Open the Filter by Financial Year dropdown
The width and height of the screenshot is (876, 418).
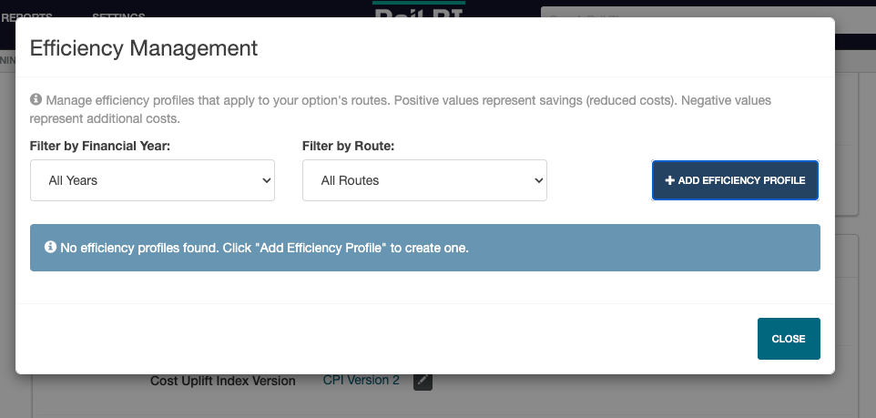click(x=152, y=180)
